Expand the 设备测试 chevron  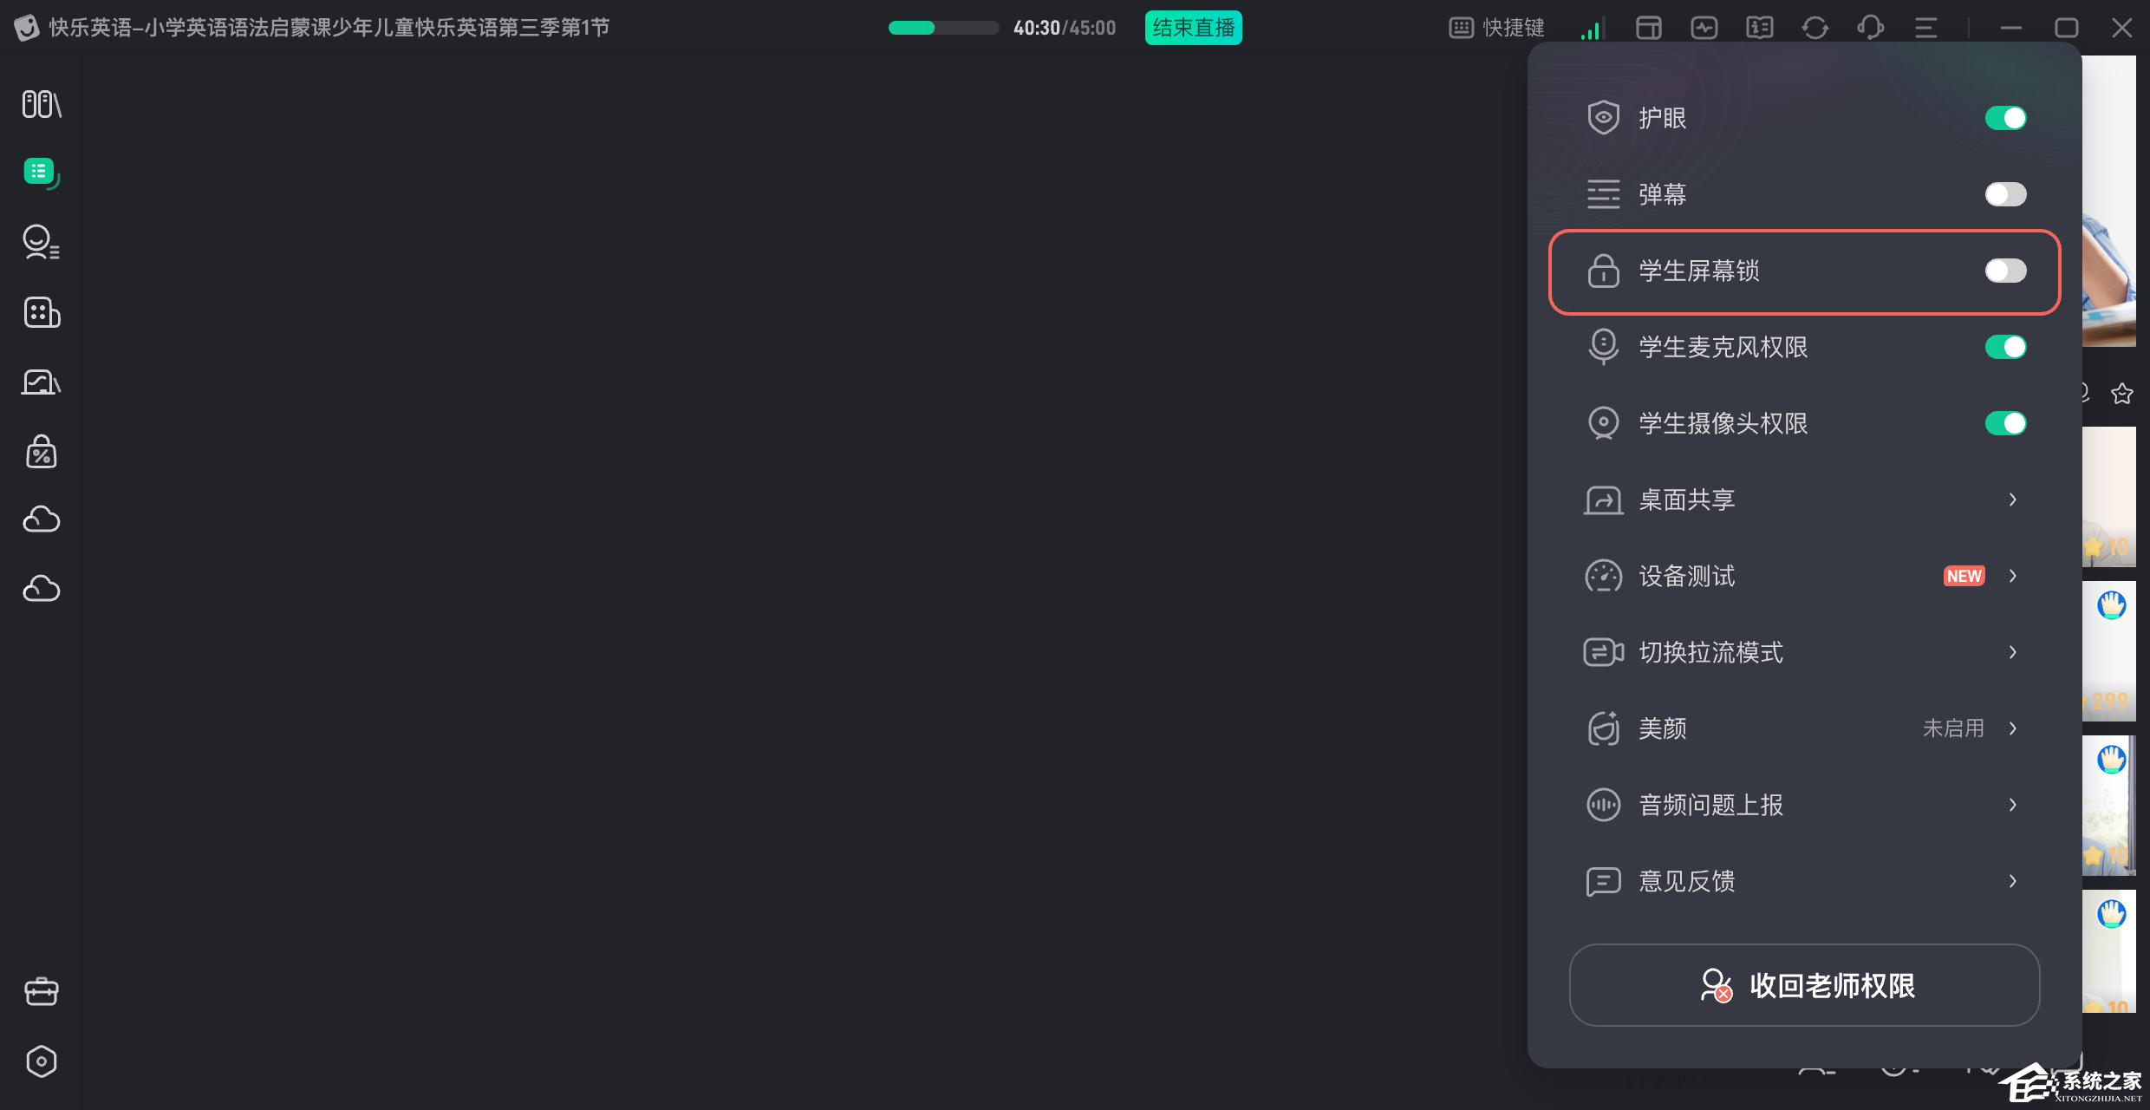(x=2013, y=576)
